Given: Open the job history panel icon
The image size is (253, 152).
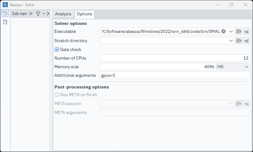Looking at the screenshot, I should point(5,13).
